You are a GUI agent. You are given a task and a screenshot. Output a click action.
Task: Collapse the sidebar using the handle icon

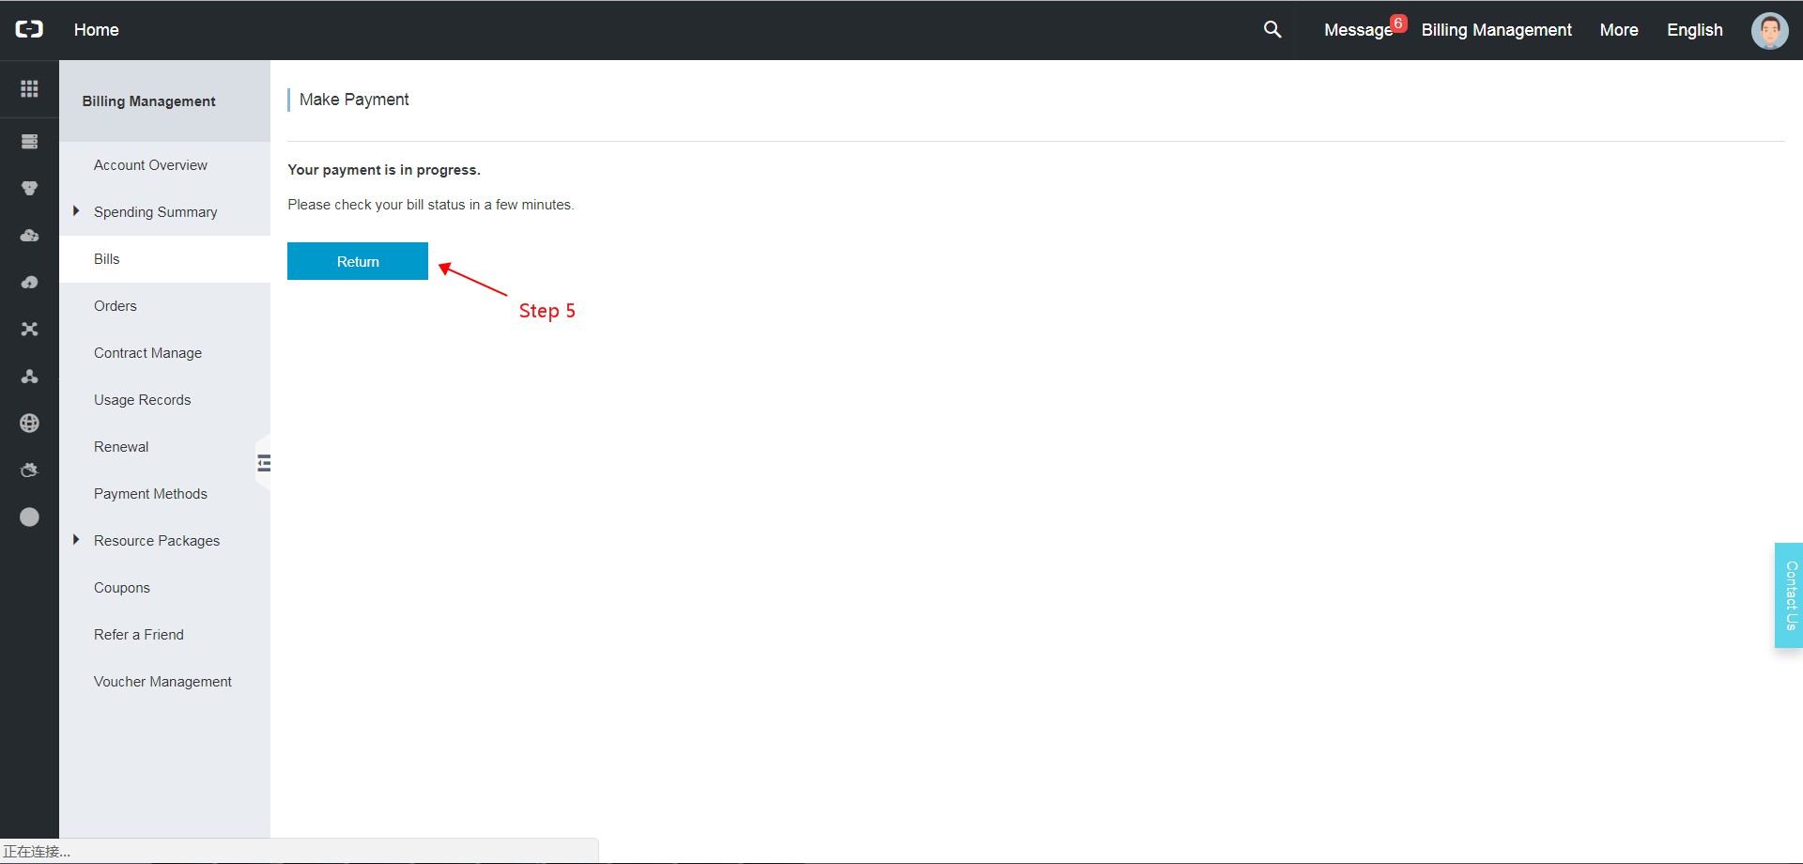point(264,462)
